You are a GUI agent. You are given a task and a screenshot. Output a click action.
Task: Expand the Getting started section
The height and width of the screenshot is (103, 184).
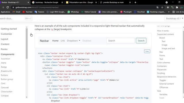[9, 29]
